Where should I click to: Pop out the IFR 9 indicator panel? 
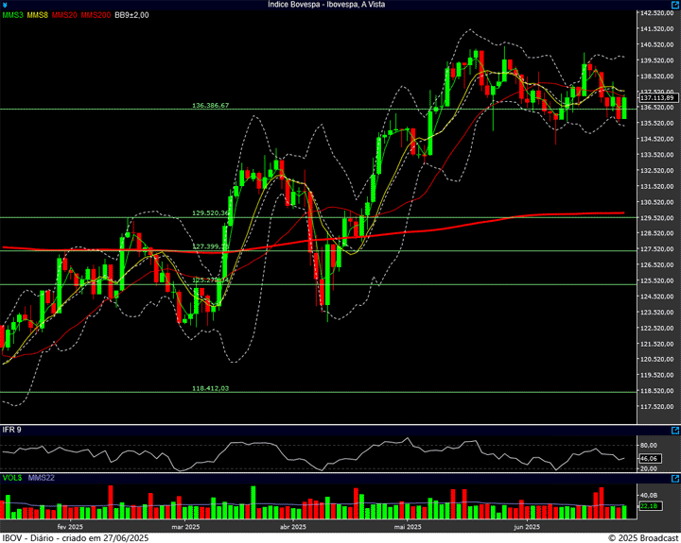pyautogui.click(x=675, y=431)
